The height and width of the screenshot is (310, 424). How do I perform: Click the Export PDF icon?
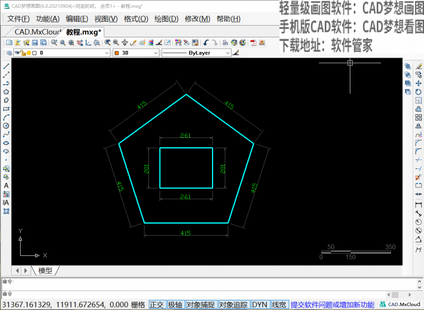coord(253,43)
